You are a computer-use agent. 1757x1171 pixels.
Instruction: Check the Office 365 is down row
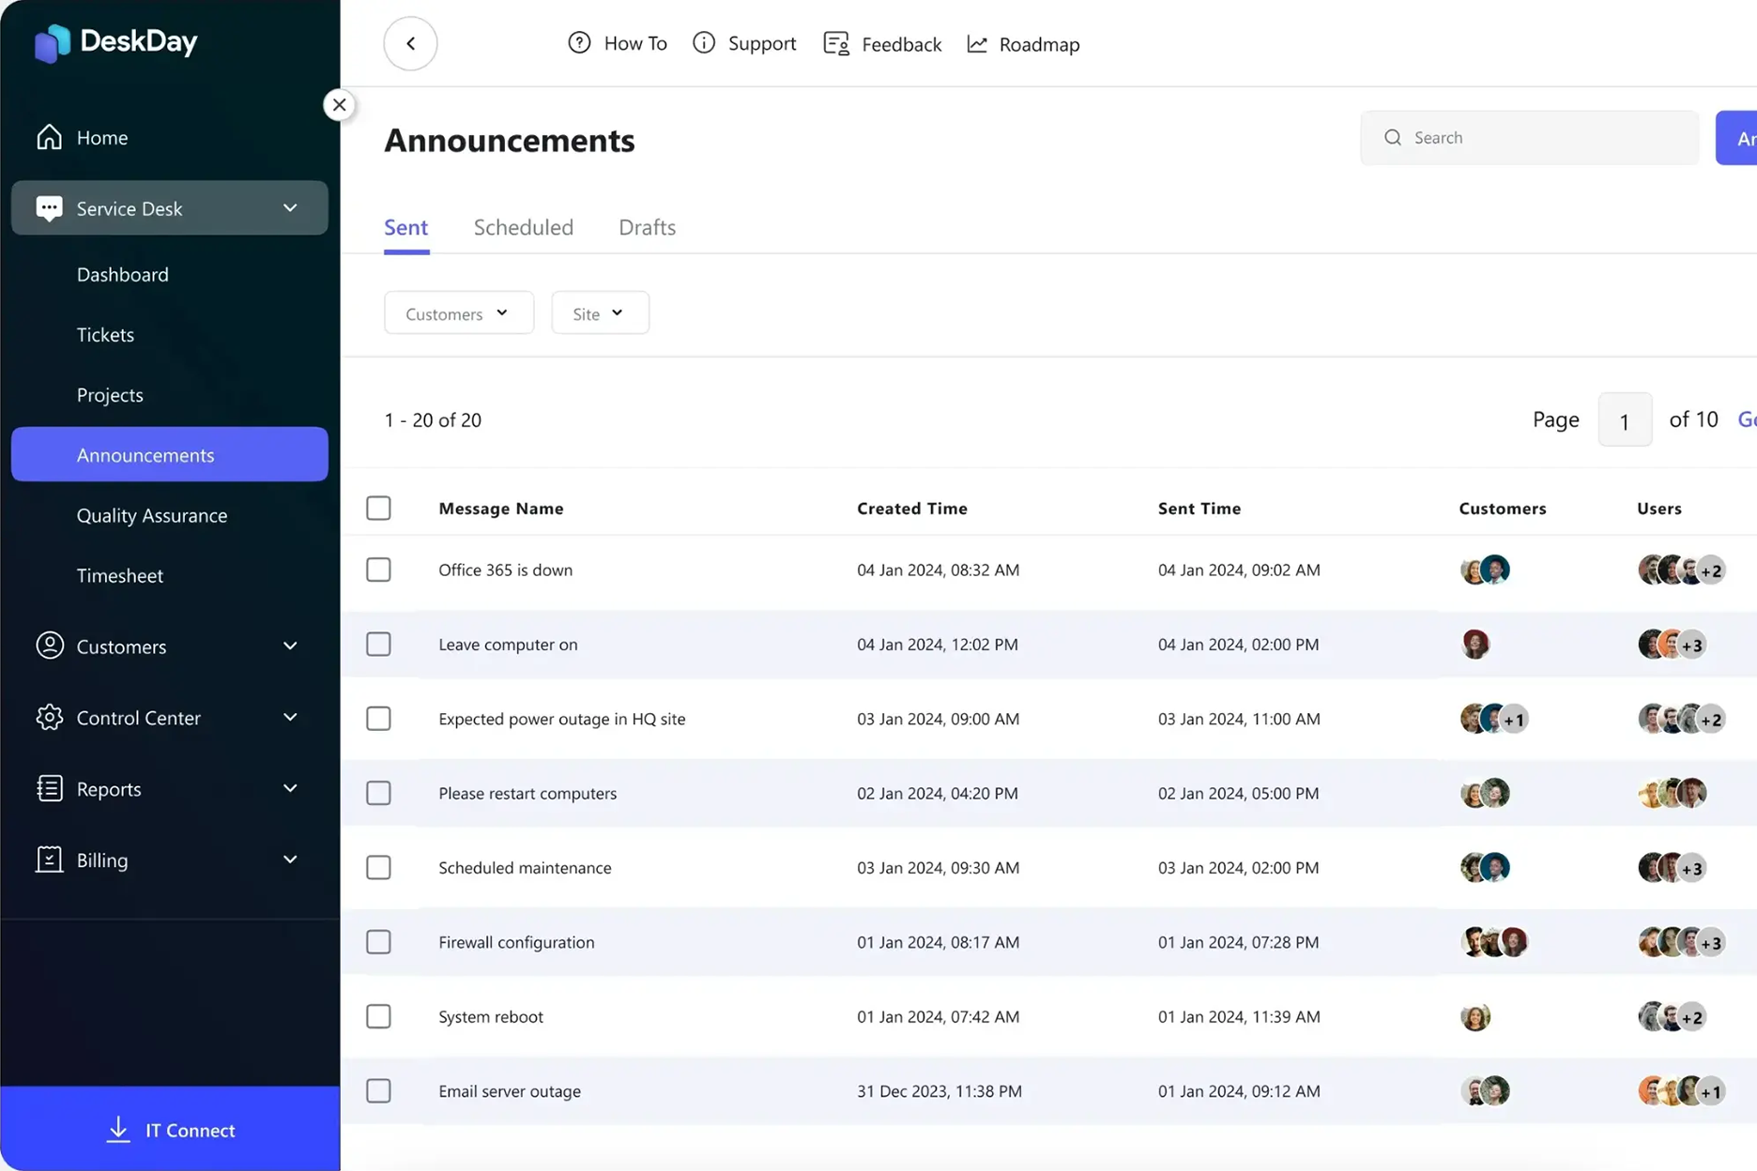point(378,570)
